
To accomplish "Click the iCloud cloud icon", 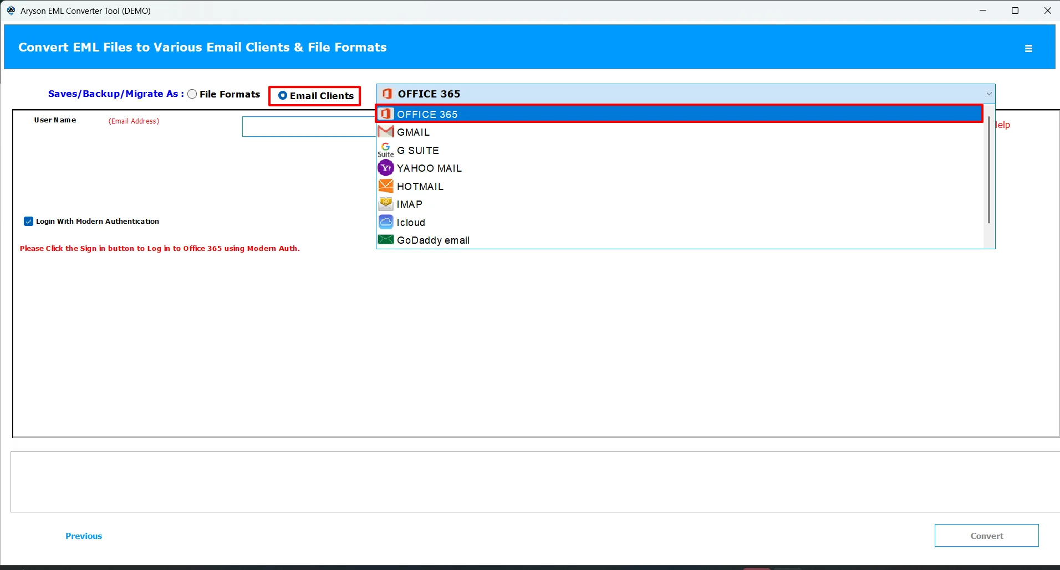I will coord(386,222).
